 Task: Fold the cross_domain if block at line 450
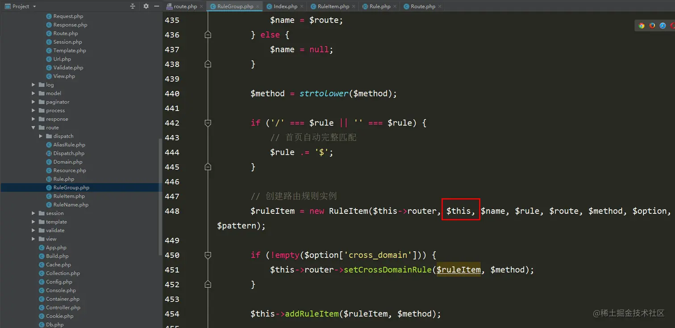tap(208, 255)
